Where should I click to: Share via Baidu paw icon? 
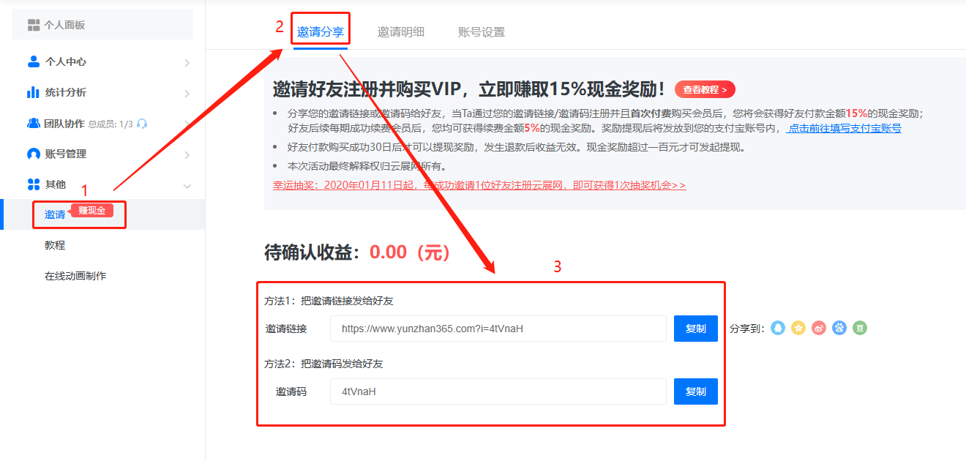pyautogui.click(x=839, y=329)
